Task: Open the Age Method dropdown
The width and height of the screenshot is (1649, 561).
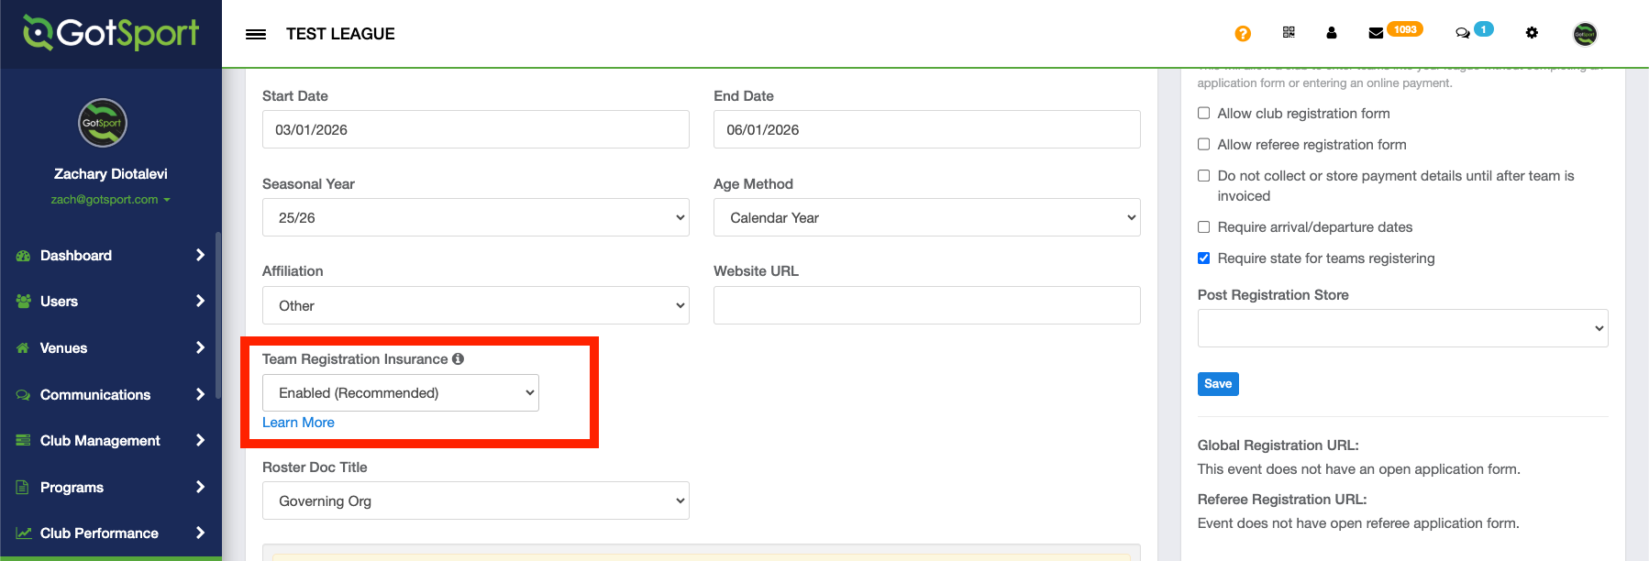Action: (x=926, y=218)
